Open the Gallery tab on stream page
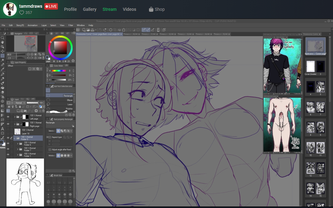The height and width of the screenshot is (208, 333). coord(90,9)
